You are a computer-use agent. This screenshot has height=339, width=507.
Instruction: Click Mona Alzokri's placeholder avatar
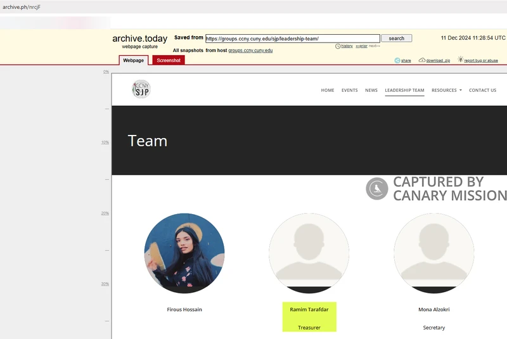click(434, 253)
